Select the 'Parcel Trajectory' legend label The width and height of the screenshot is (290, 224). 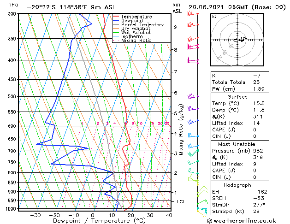point(142,24)
